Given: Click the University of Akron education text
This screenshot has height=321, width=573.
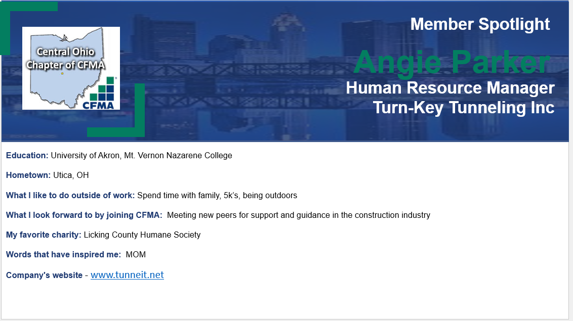Looking at the screenshot, I should coord(141,155).
